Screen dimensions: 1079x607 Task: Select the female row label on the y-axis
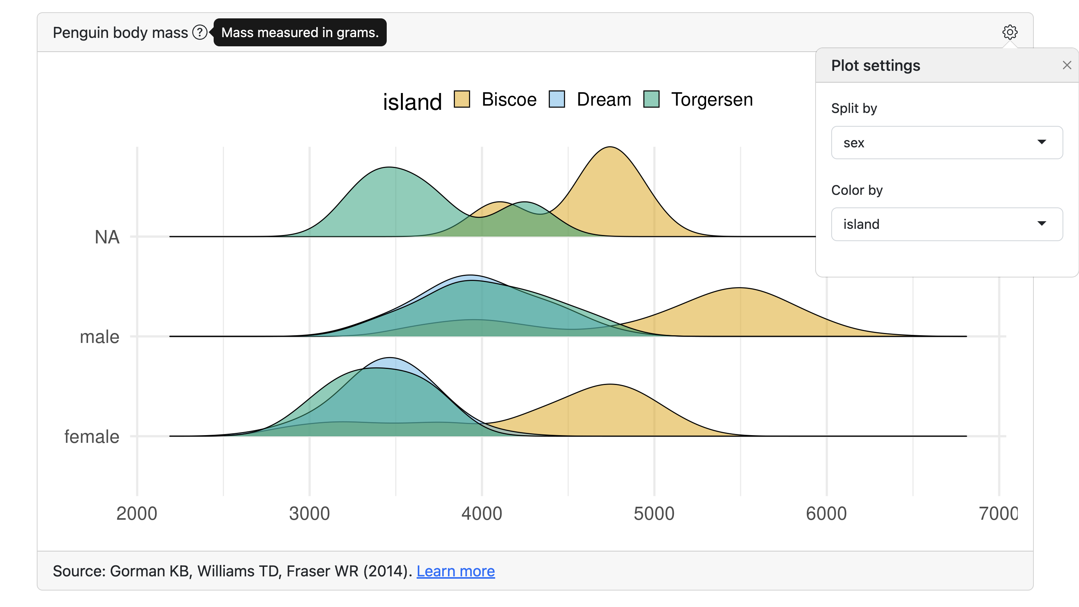(92, 437)
